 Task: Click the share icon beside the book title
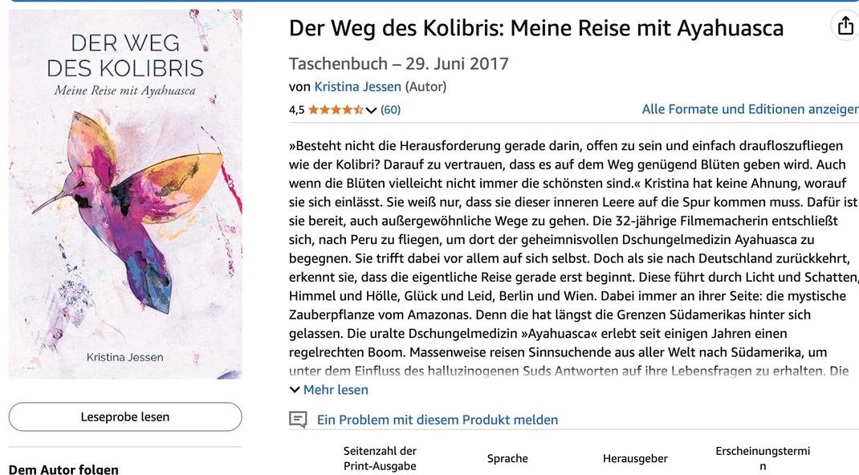[x=845, y=25]
